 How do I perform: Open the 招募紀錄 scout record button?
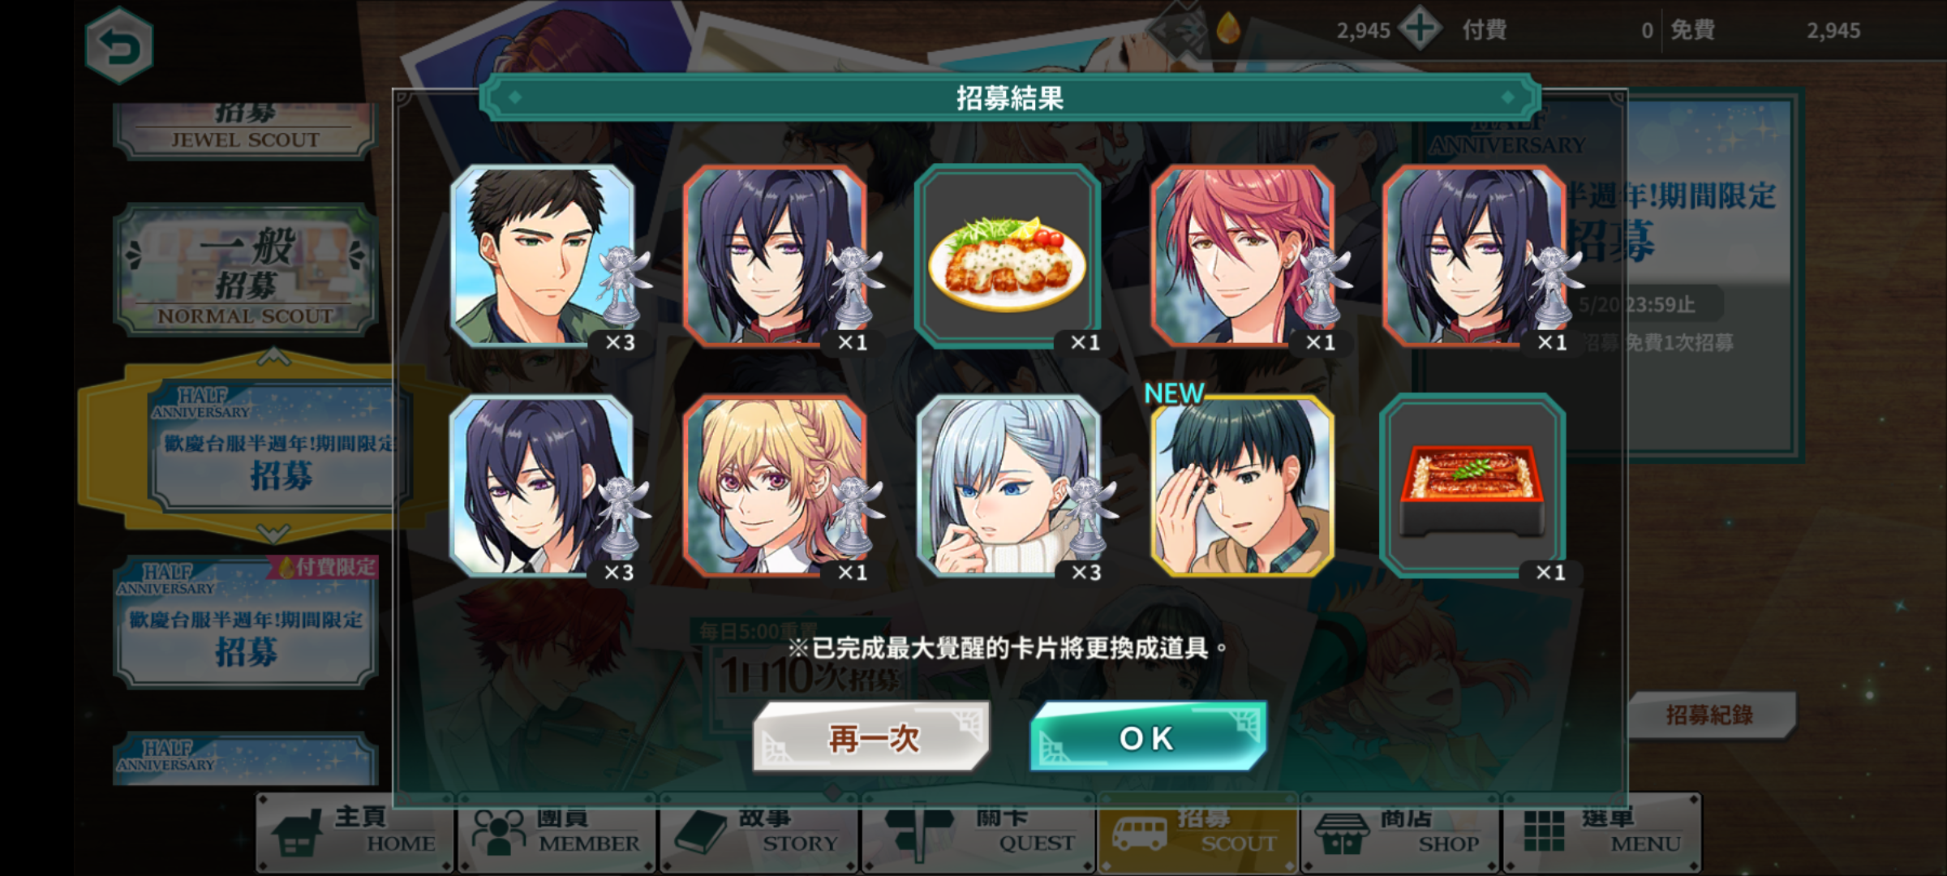(1710, 715)
